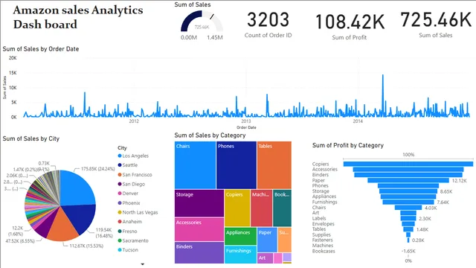Click Sum of Sales by City title
The height and width of the screenshot is (268, 476).
point(31,138)
